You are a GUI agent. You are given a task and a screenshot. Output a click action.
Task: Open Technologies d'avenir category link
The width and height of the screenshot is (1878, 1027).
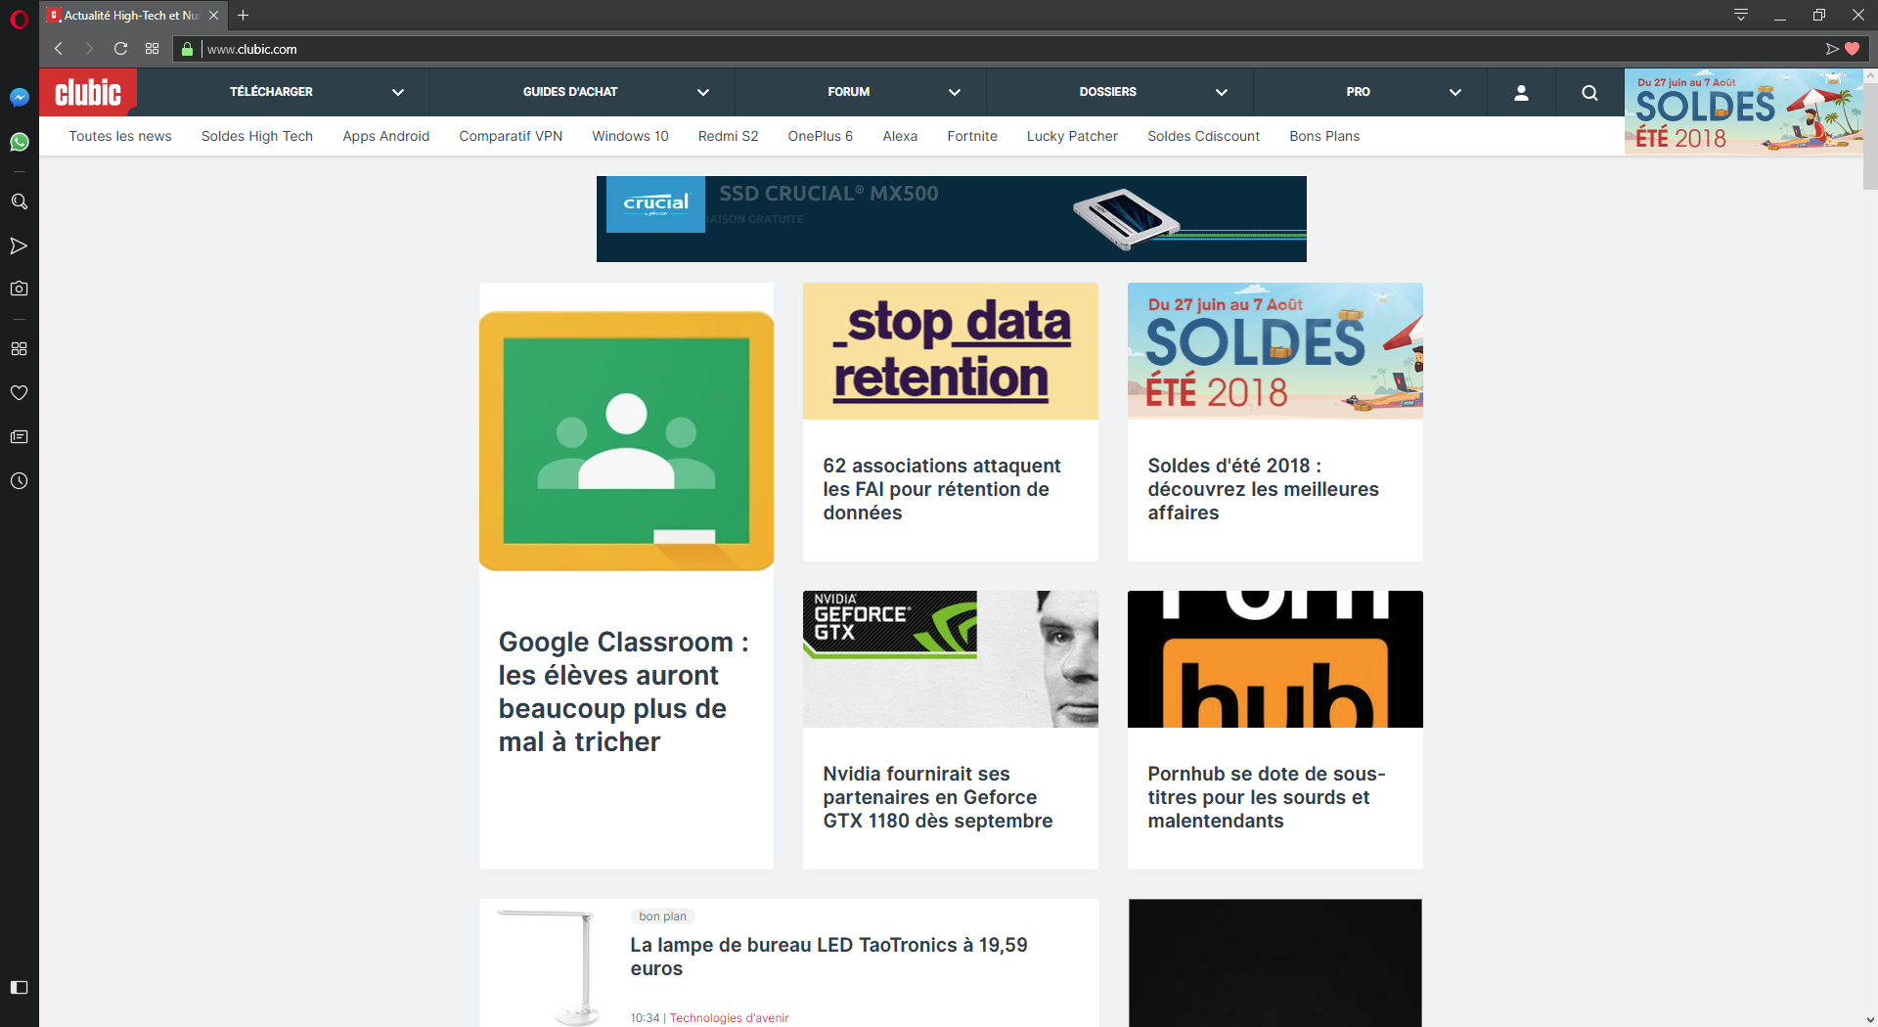(729, 1018)
